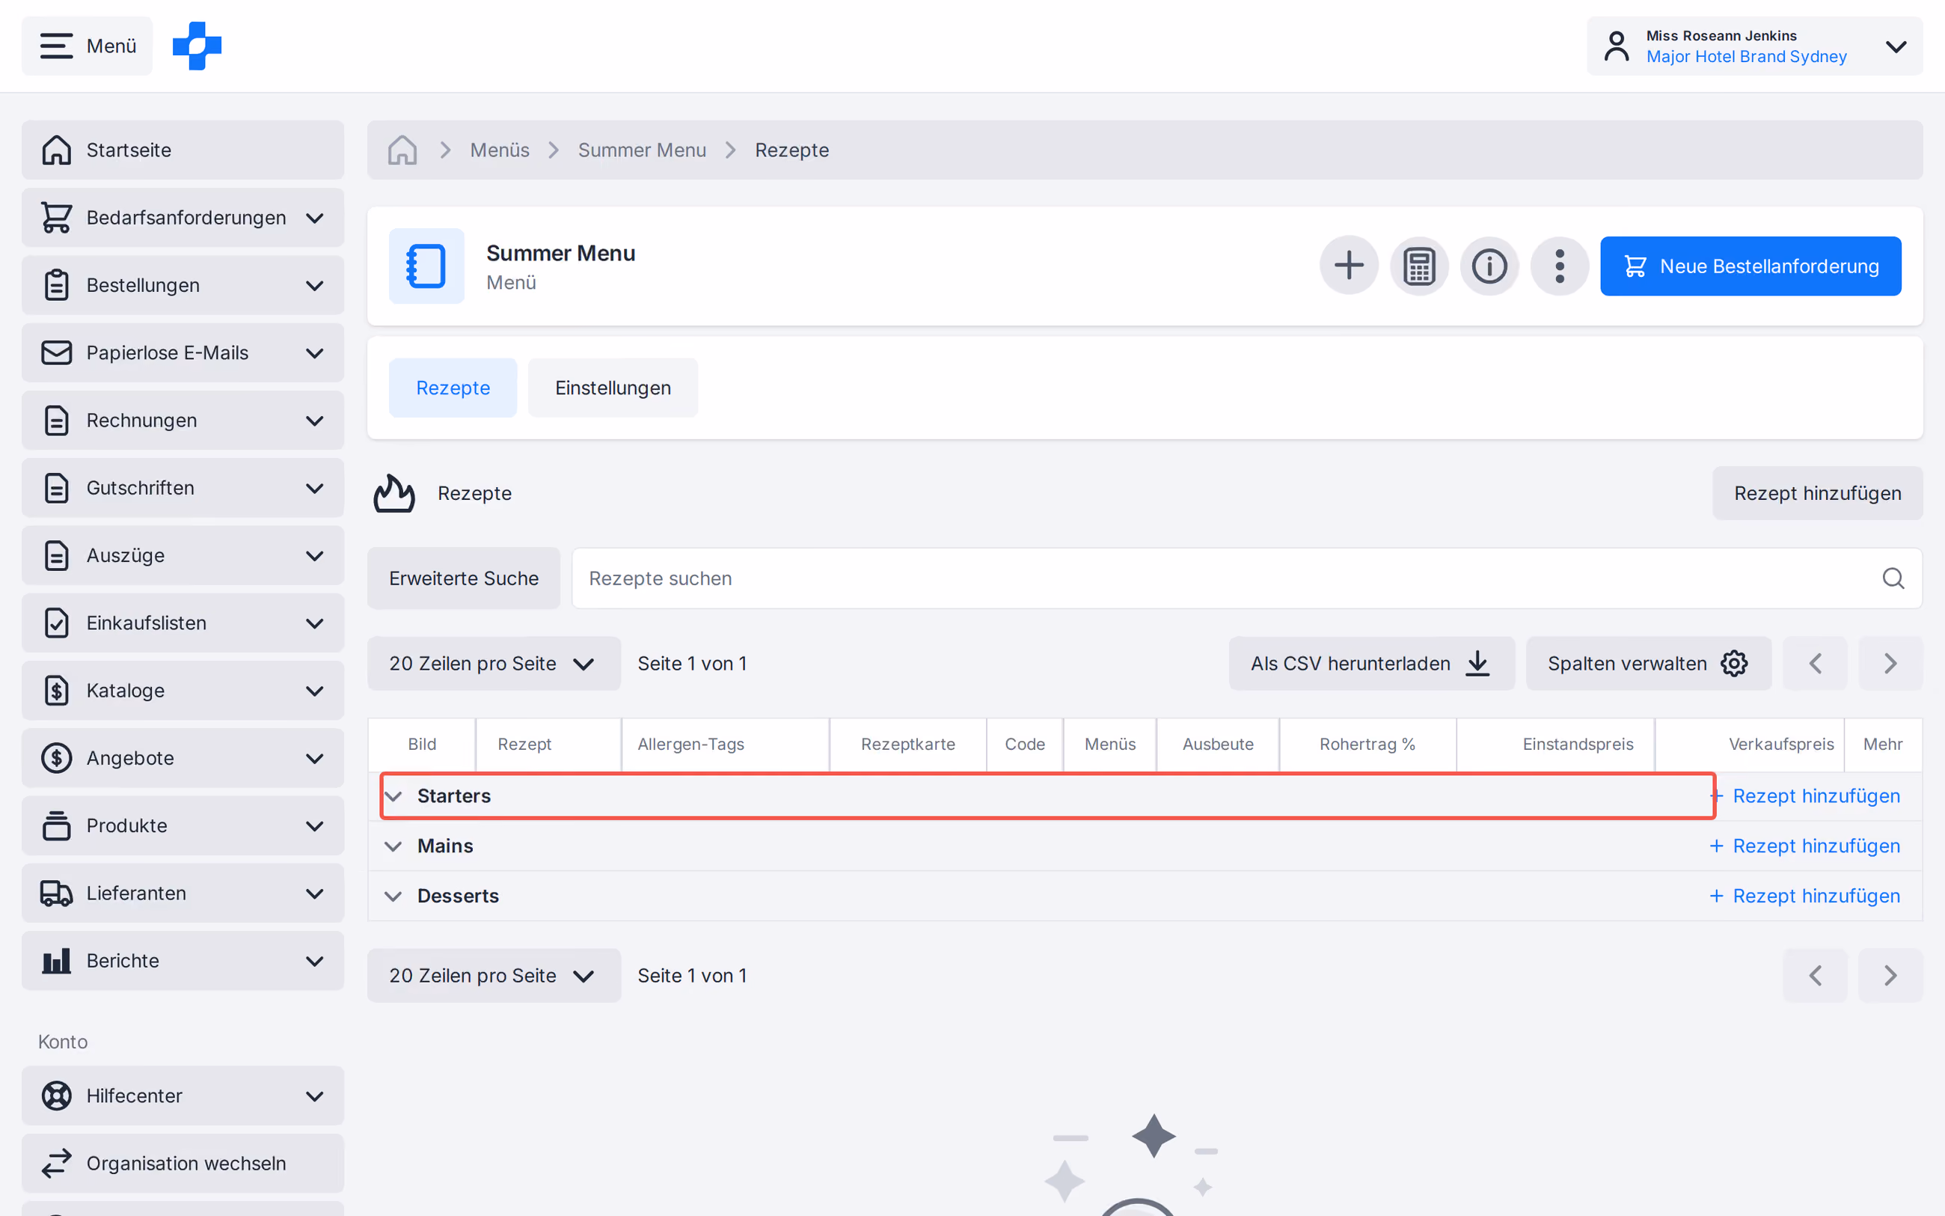
Task: Expand Rechnungen sidebar section
Action: [x=183, y=420]
